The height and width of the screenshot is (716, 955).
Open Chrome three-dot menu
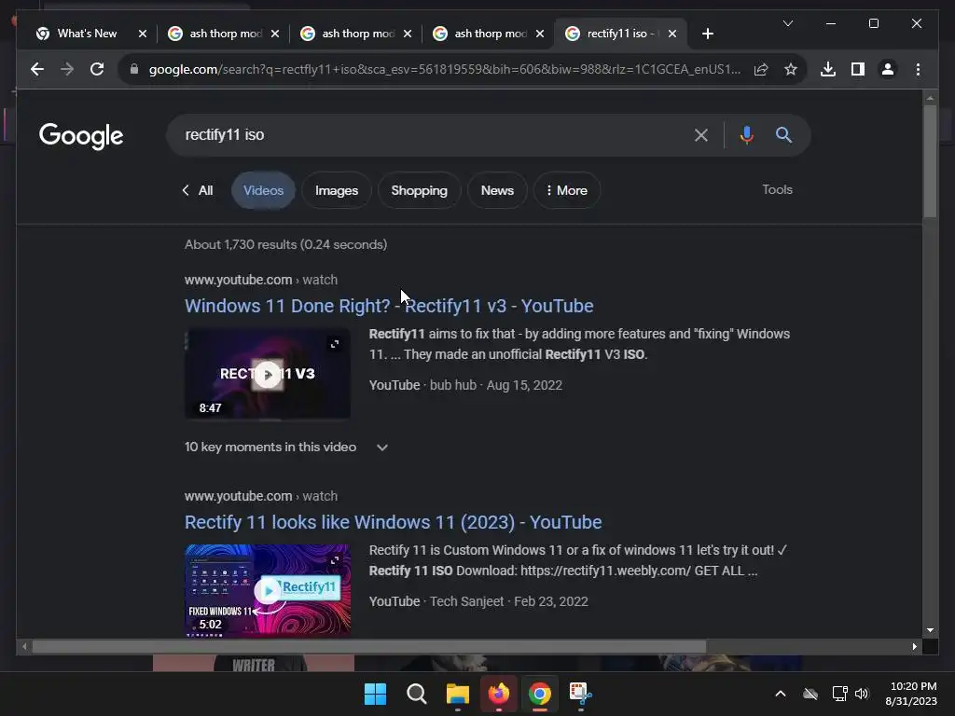point(918,69)
